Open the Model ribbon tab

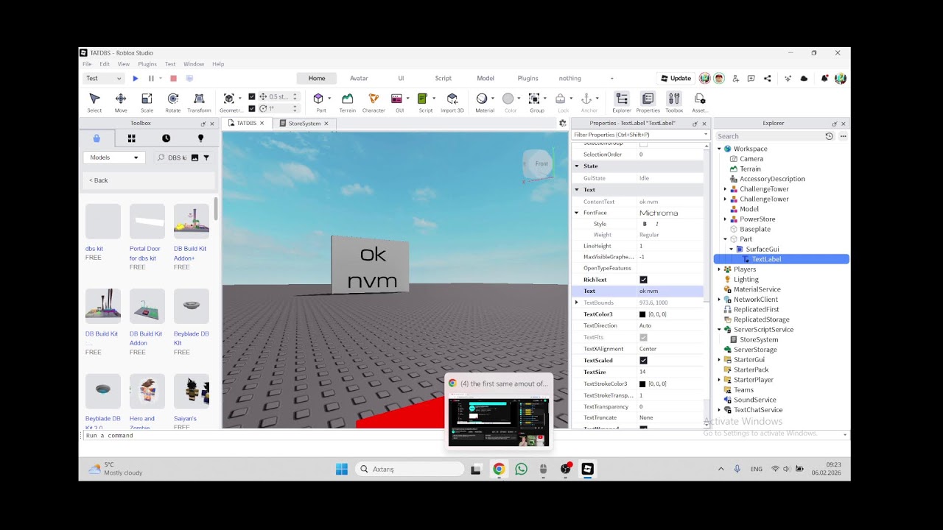tap(485, 78)
